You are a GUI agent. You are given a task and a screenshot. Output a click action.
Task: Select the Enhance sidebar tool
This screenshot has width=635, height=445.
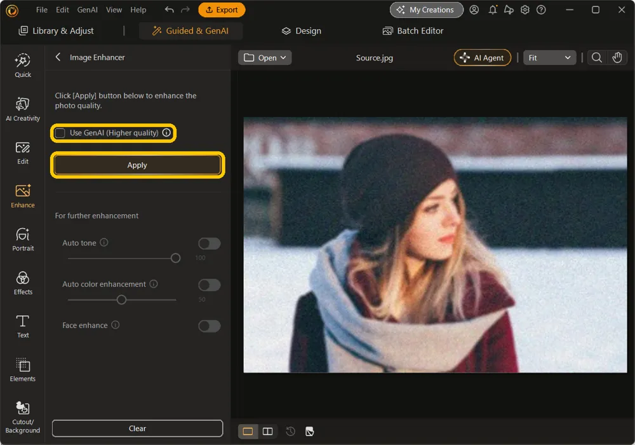point(23,196)
